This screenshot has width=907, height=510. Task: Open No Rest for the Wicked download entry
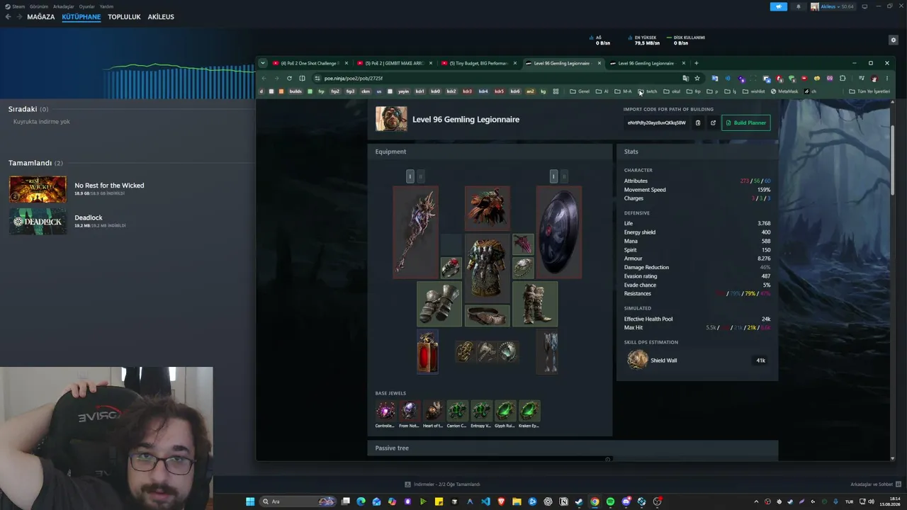(x=77, y=189)
